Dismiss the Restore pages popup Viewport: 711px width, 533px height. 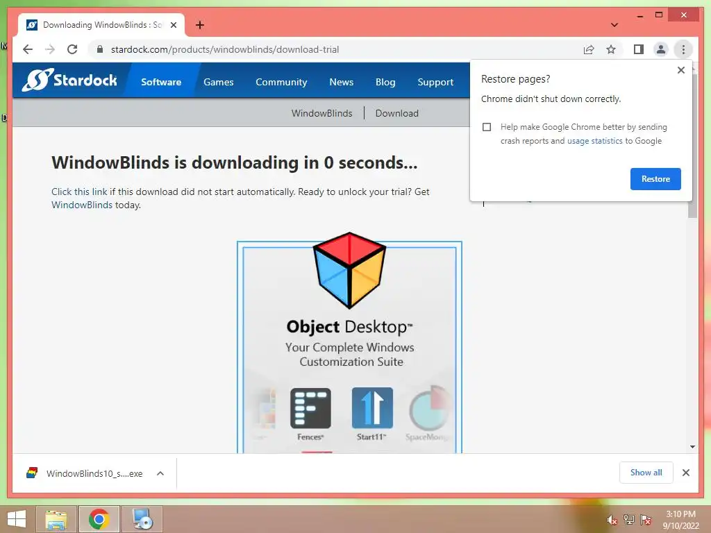pyautogui.click(x=680, y=70)
